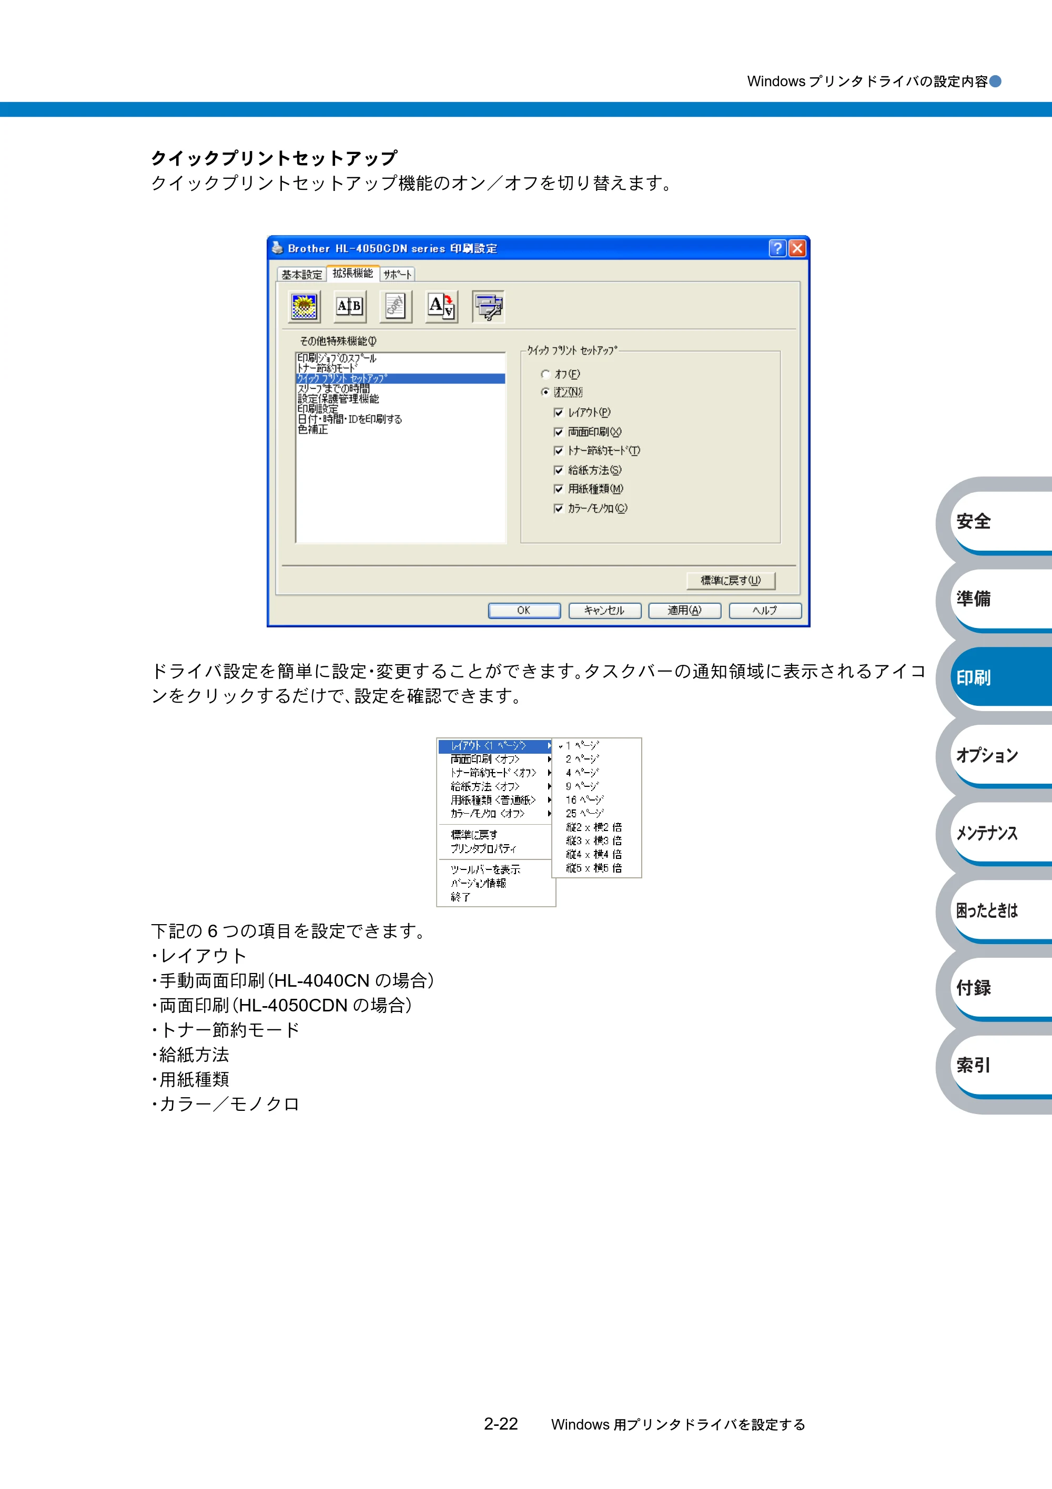Viewport: 1052px width, 1489px height.
Task: Select スリープまでの時間 in the function list
Action: [401, 389]
